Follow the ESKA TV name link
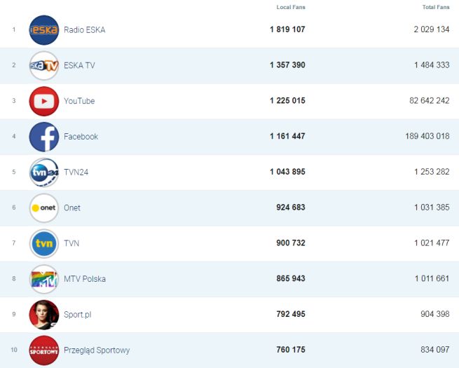 pos(80,66)
